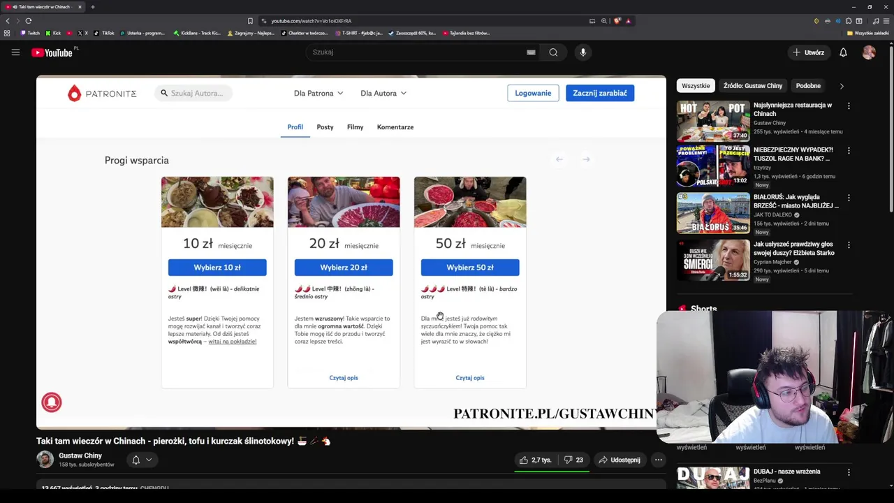
Task: Open the TikTok bookmark
Action: 104,33
